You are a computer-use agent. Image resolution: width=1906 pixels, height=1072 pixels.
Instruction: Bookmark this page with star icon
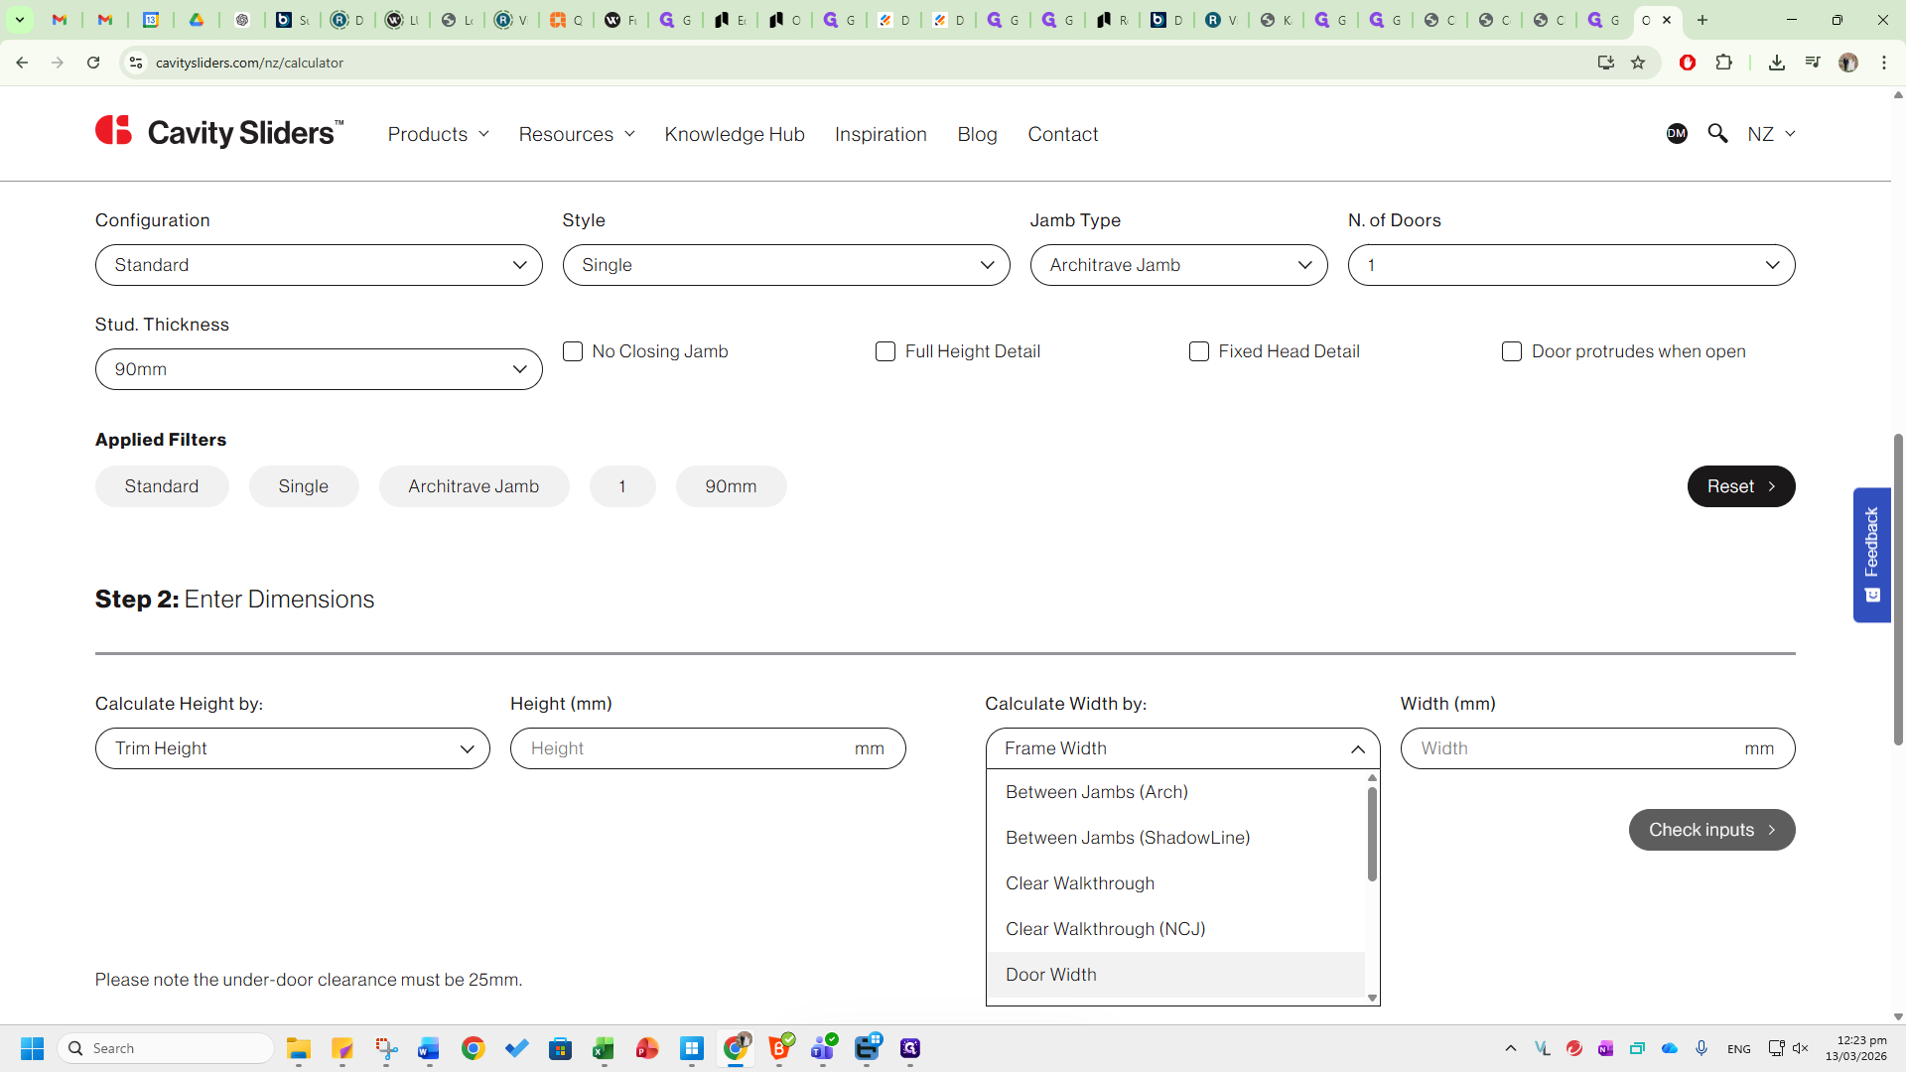tap(1638, 63)
